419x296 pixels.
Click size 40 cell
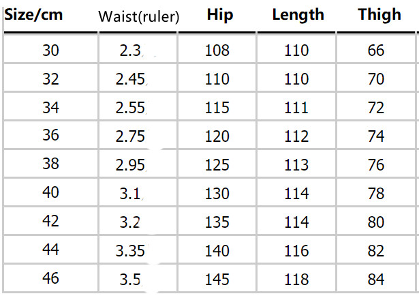[51, 193]
